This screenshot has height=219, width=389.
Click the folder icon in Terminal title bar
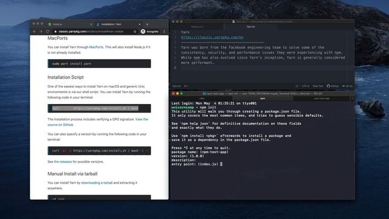point(204,94)
